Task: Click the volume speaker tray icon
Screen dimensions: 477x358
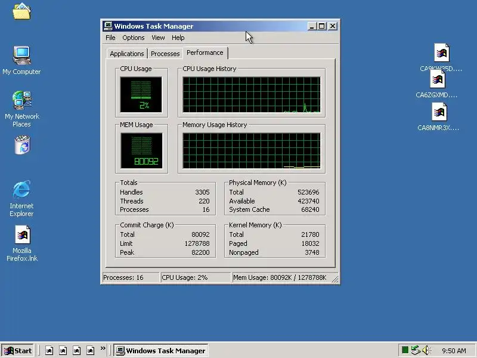Action: [426, 350]
